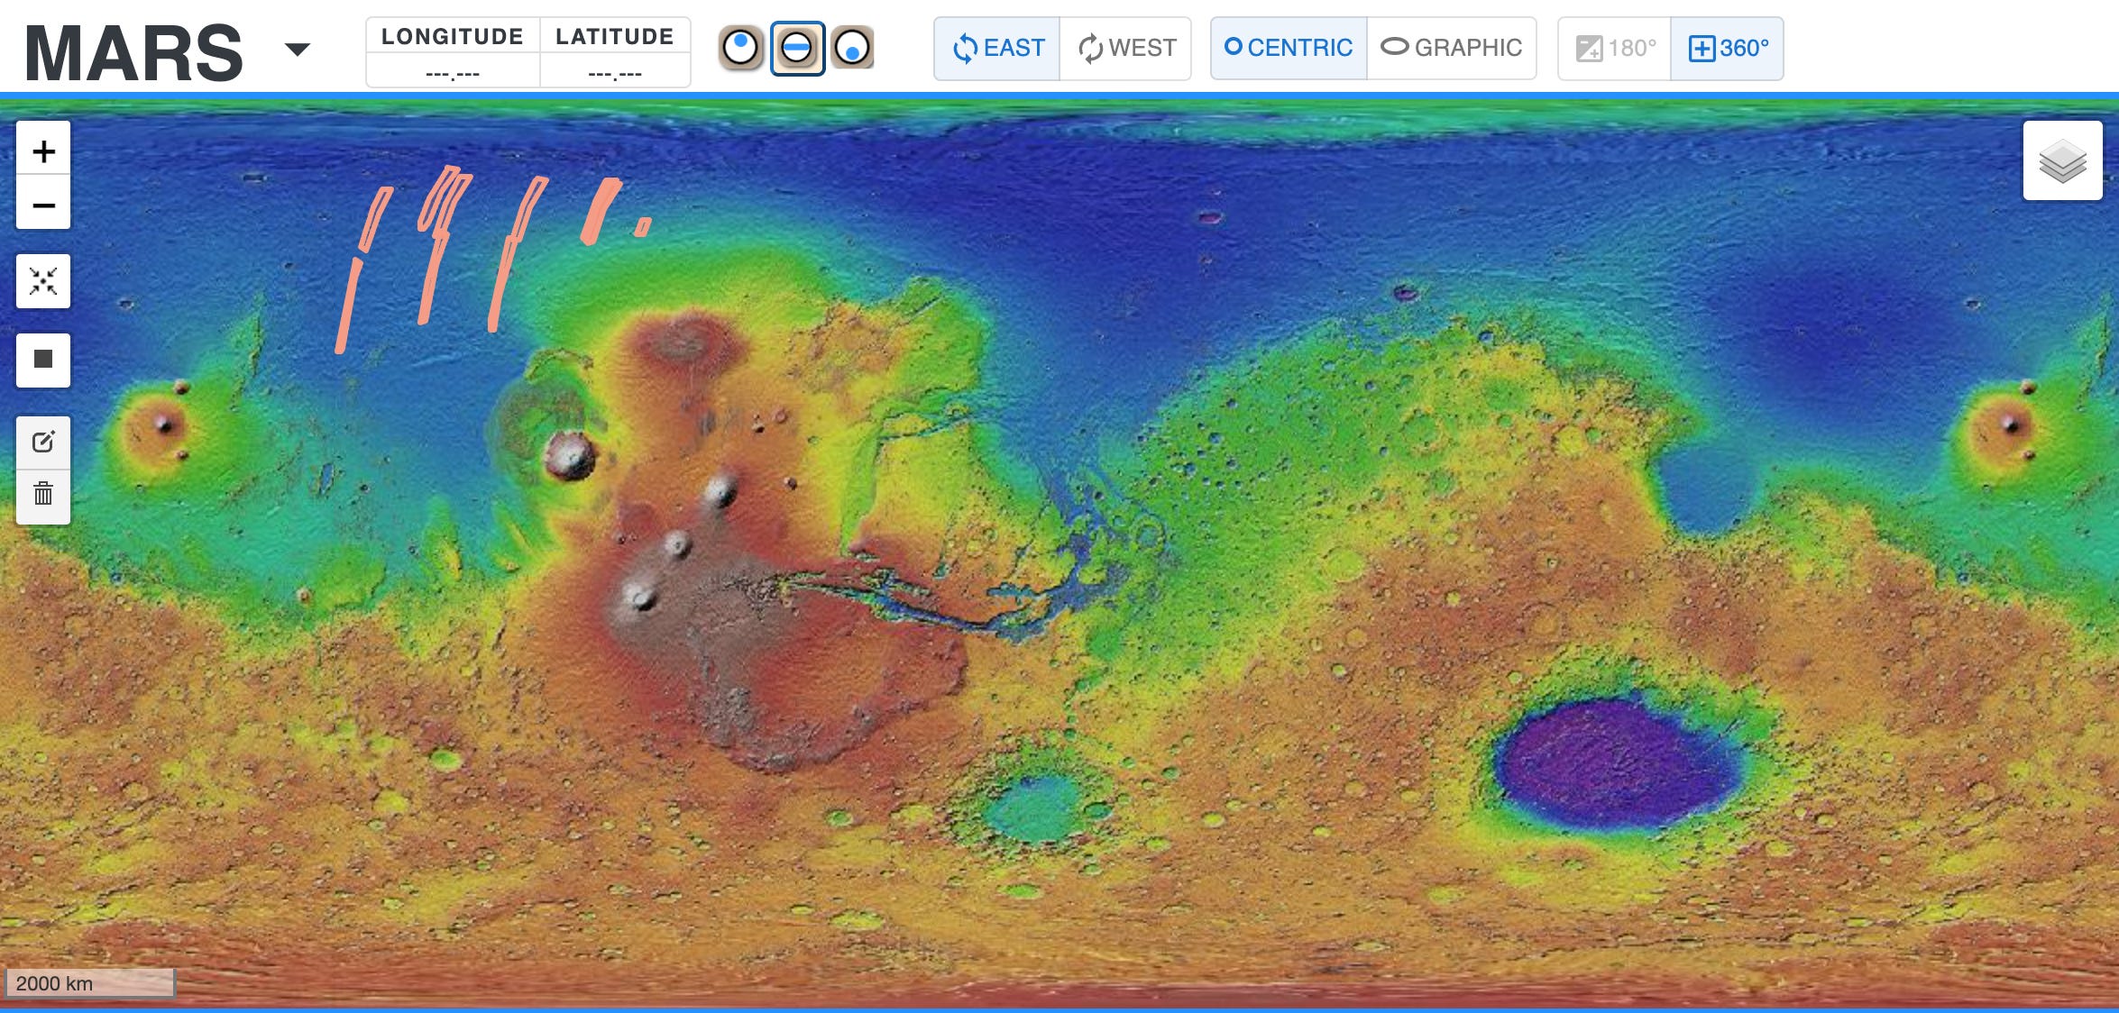Set longitude direction to West
Image resolution: width=2119 pixels, height=1013 pixels.
tap(1125, 48)
